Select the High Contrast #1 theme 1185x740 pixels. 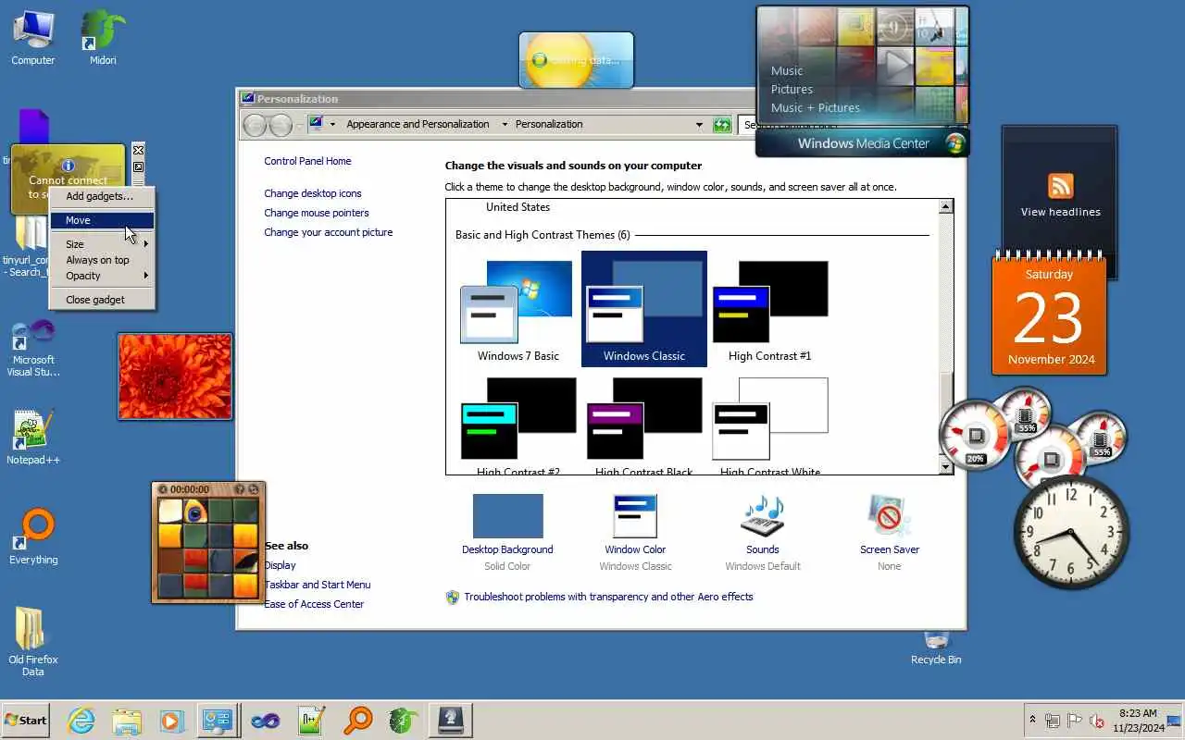(x=769, y=311)
